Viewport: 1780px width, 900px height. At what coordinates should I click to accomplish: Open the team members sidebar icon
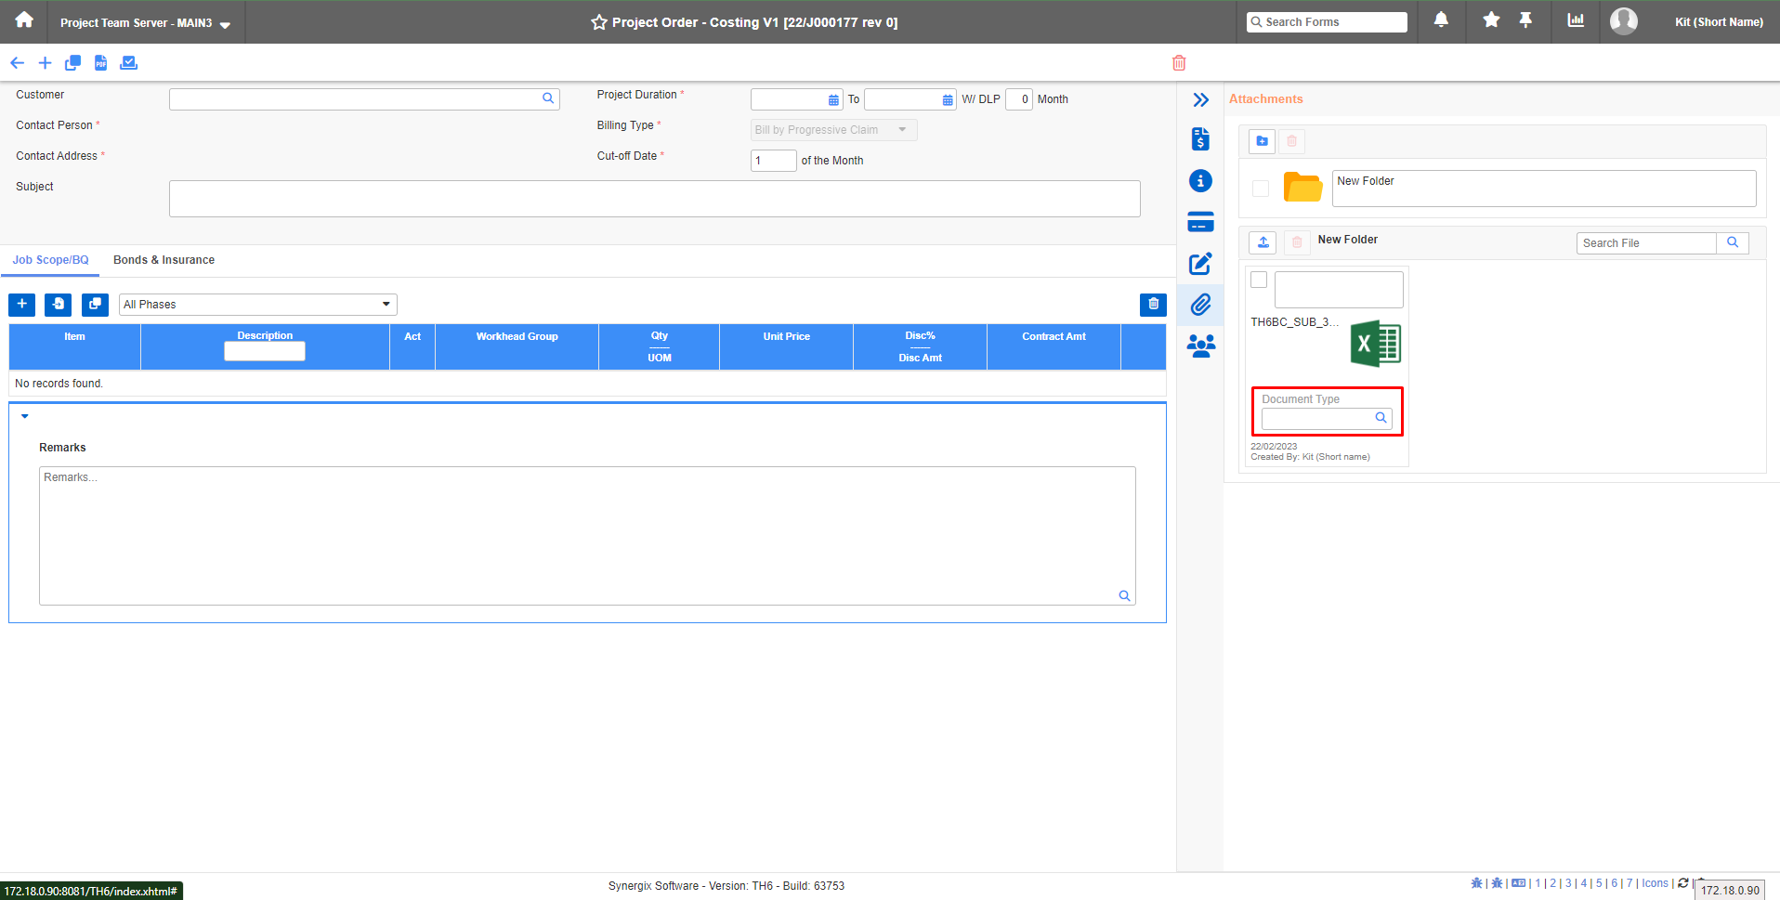coord(1200,346)
